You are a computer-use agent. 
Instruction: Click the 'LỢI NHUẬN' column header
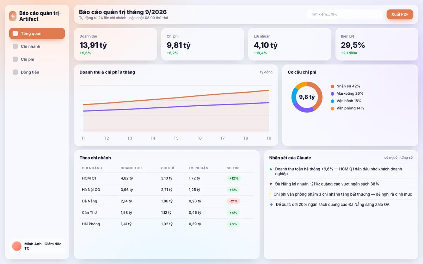(198, 168)
